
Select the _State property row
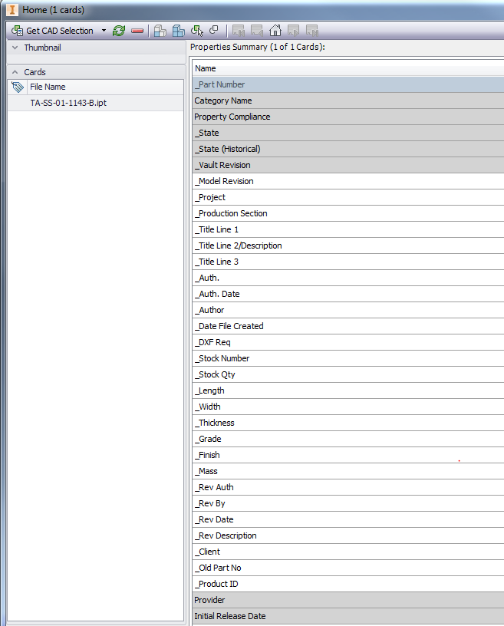tap(348, 133)
